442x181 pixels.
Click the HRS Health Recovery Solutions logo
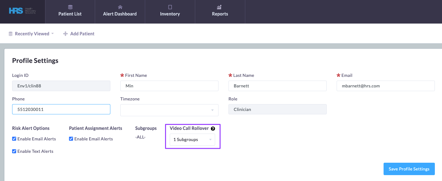[x=22, y=11]
